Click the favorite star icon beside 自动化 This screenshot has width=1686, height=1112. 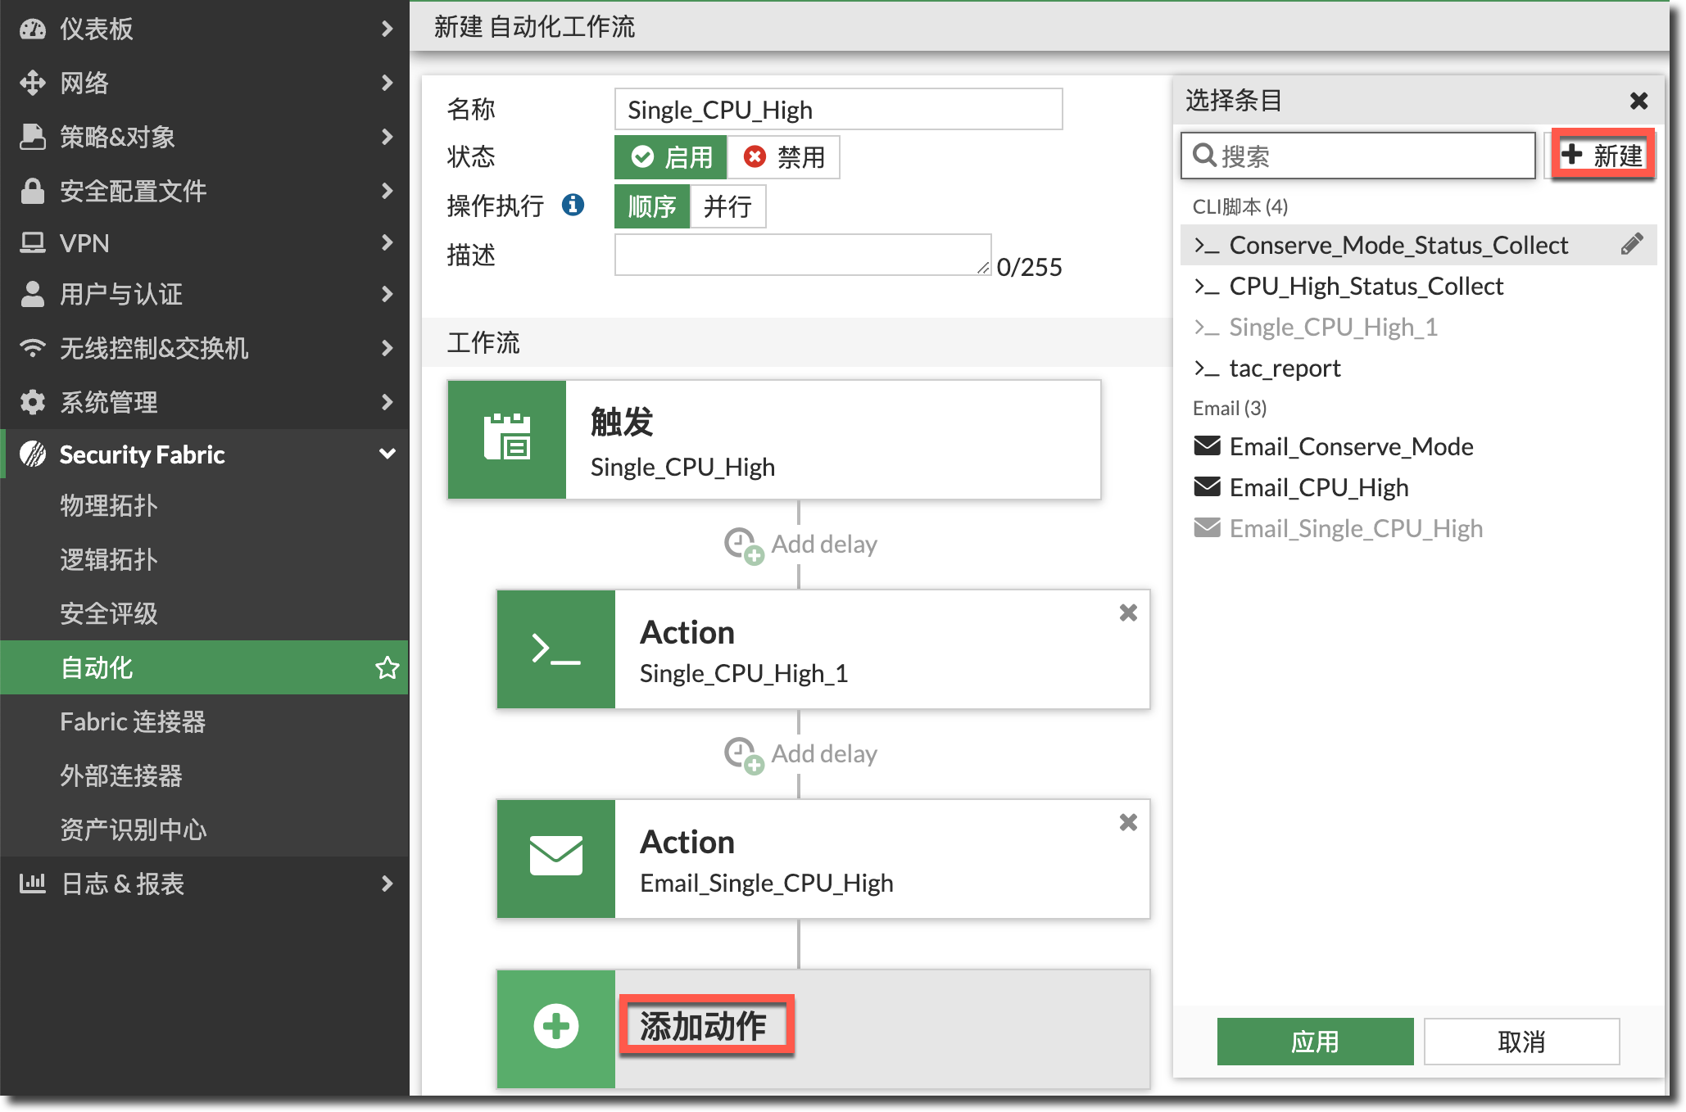pos(387,667)
